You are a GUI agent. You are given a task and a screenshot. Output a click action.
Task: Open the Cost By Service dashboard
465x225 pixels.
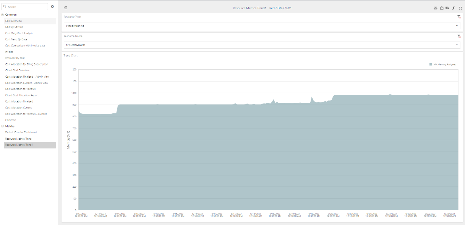[x=14, y=27]
